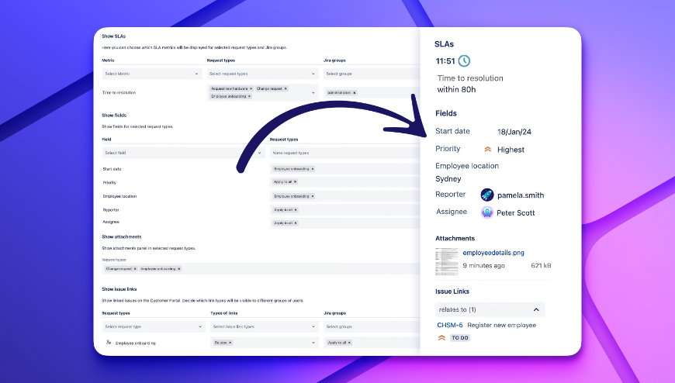The height and width of the screenshot is (383, 675).
Task: Remove the 'Request new hardware' tag
Action: (251, 88)
